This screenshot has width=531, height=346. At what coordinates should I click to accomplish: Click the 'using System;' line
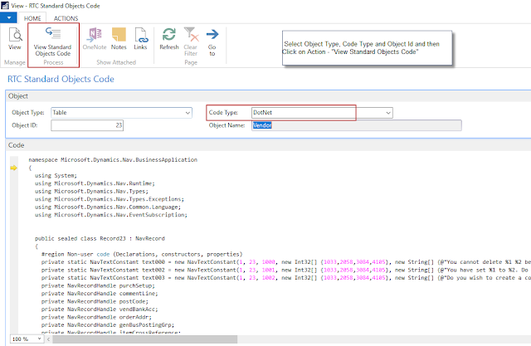56,176
